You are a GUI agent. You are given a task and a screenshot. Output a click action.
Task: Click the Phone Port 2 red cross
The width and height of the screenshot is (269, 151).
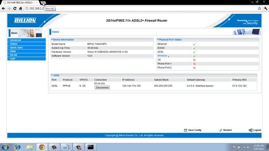[x=194, y=68]
